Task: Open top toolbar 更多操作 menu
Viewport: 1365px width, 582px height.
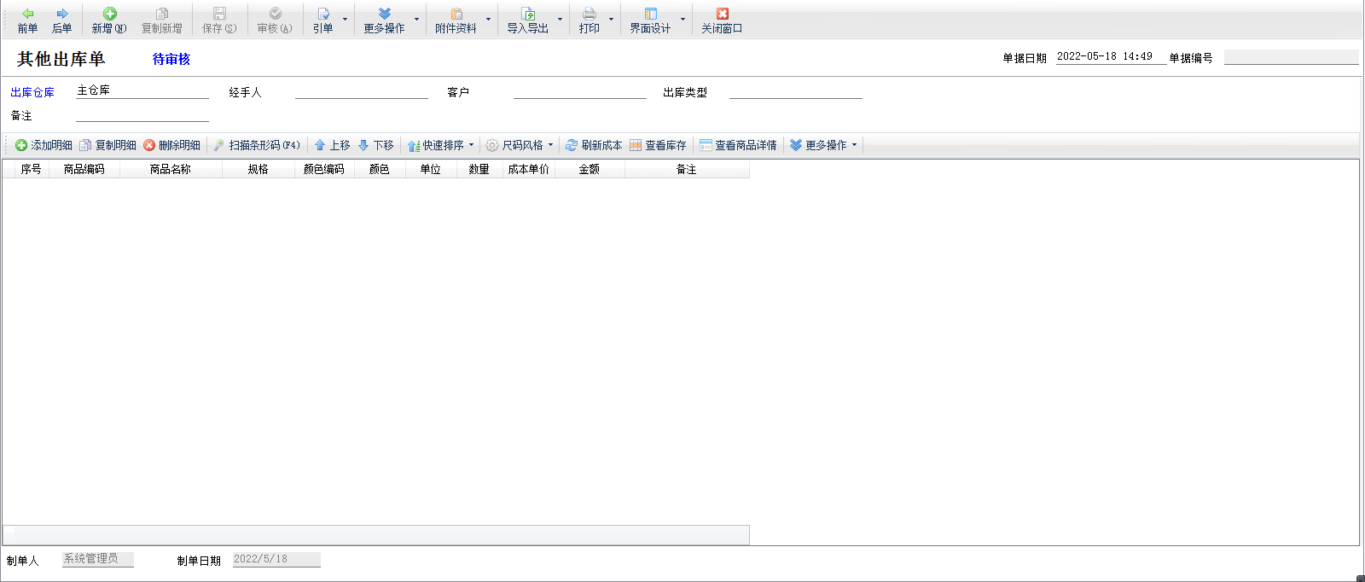Action: 385,20
